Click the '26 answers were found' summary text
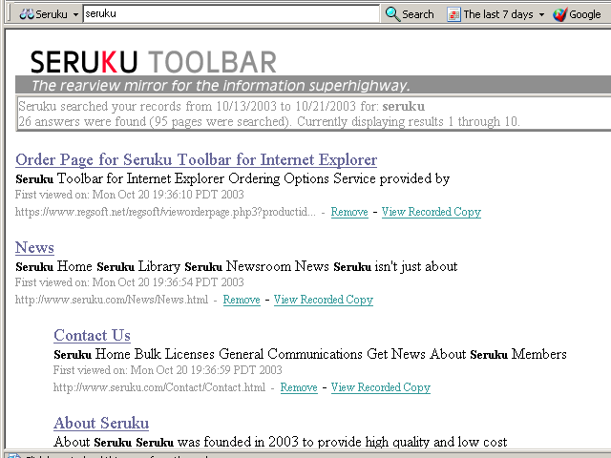Viewport: 611px width, 458px height. (x=269, y=121)
